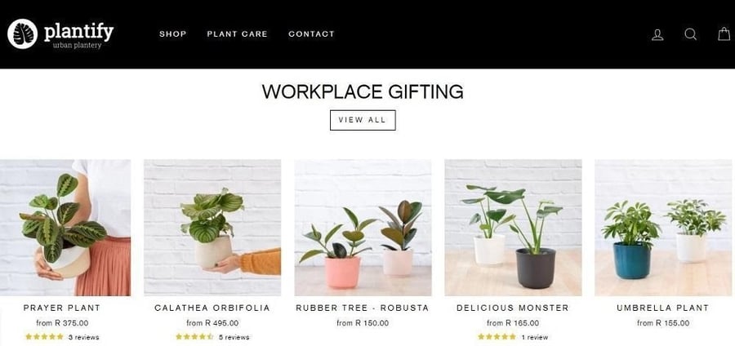Go to the Contact page
The image size is (735, 346).
[x=312, y=33]
